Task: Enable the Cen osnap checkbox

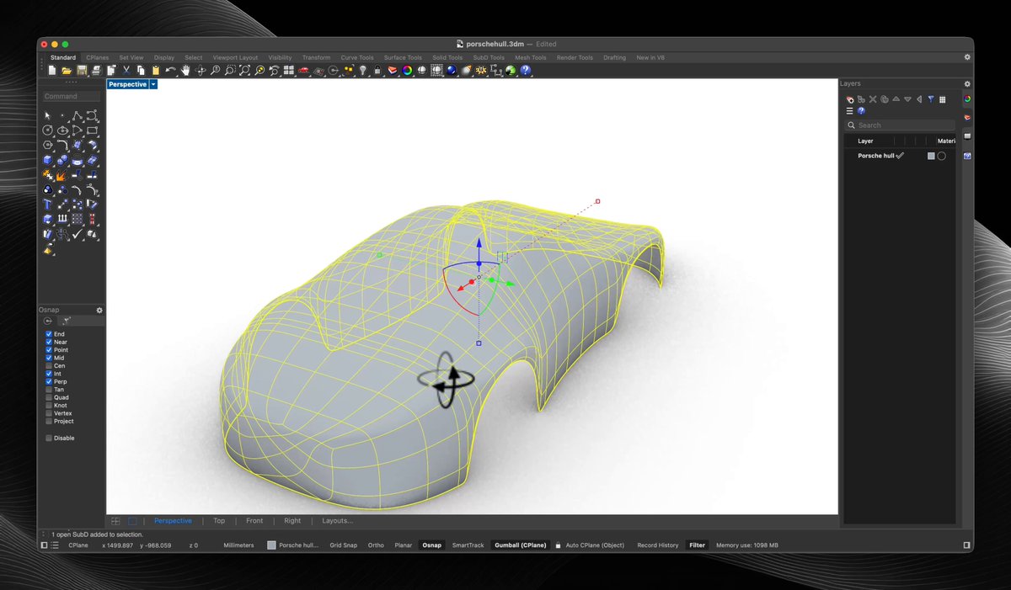Action: [48, 366]
